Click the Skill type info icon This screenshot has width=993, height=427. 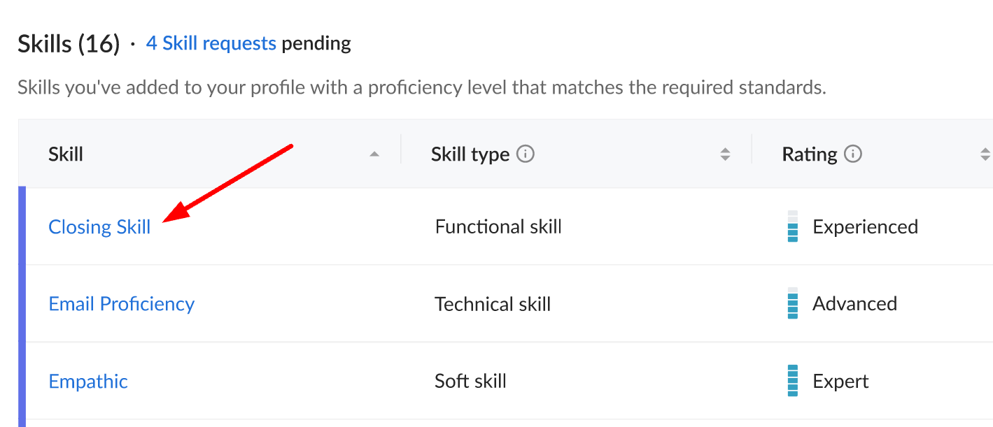(526, 154)
